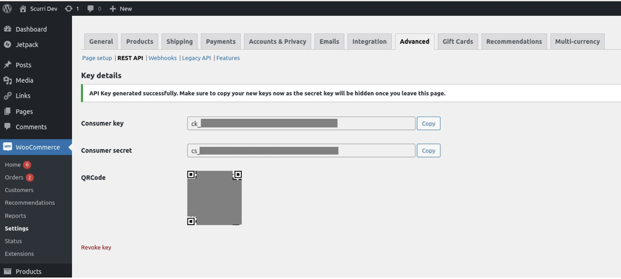Viewport: 621px width, 279px height.
Task: Open Reports submenu item
Action: pyautogui.click(x=15, y=216)
